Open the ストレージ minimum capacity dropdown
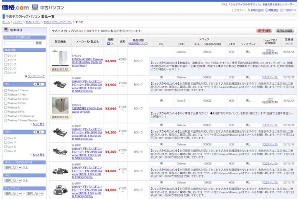 [x=12, y=167]
